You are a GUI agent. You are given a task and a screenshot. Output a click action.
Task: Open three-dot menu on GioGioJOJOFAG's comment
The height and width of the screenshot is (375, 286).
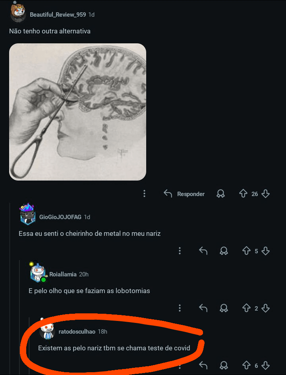click(180, 251)
